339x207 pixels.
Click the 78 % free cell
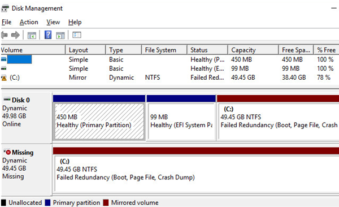pyautogui.click(x=324, y=77)
